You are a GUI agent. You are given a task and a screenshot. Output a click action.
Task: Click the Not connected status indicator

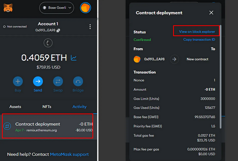(15, 26)
